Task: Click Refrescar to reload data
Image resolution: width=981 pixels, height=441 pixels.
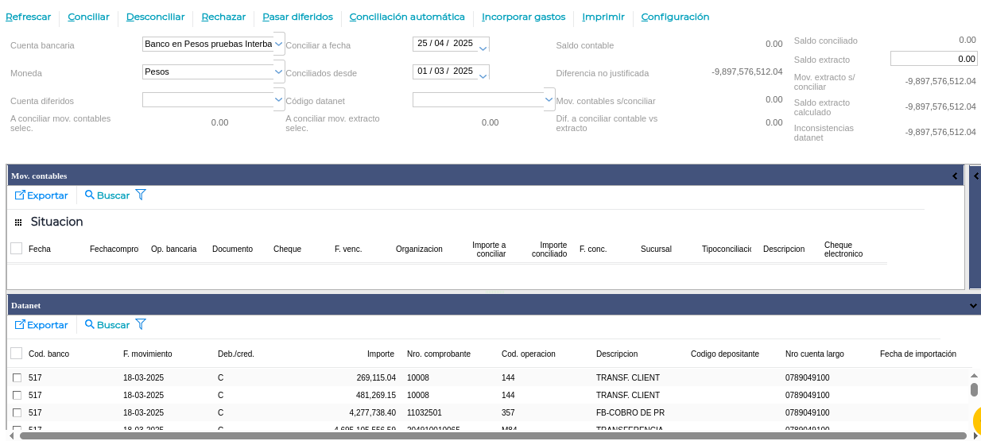Action: (x=28, y=17)
